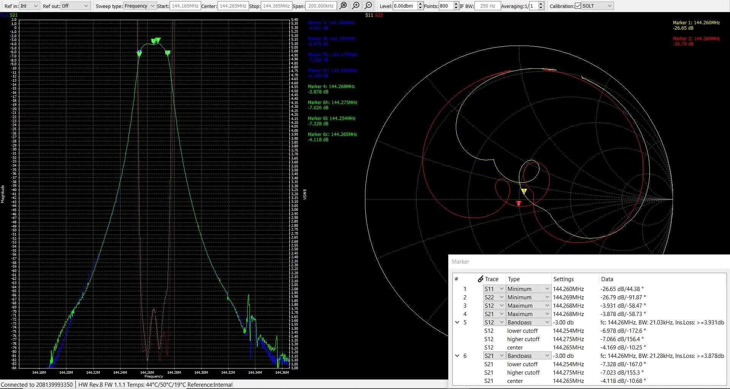
Task: Select yellow marker 1 on the Smith chart
Action: [x=524, y=191]
